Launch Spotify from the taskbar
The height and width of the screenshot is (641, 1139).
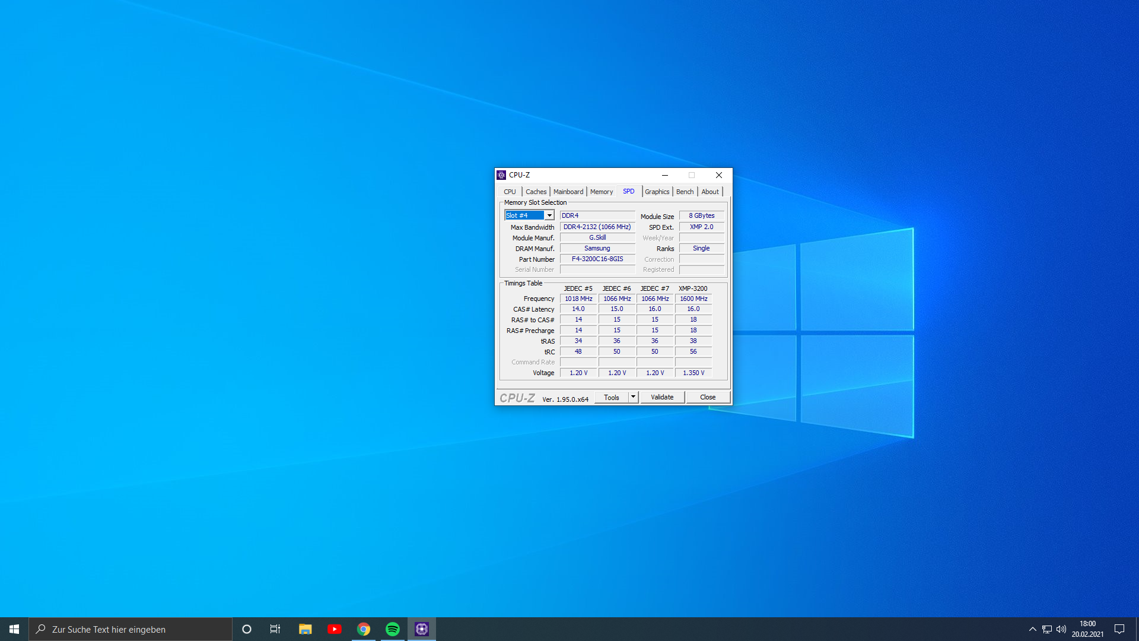(x=393, y=629)
